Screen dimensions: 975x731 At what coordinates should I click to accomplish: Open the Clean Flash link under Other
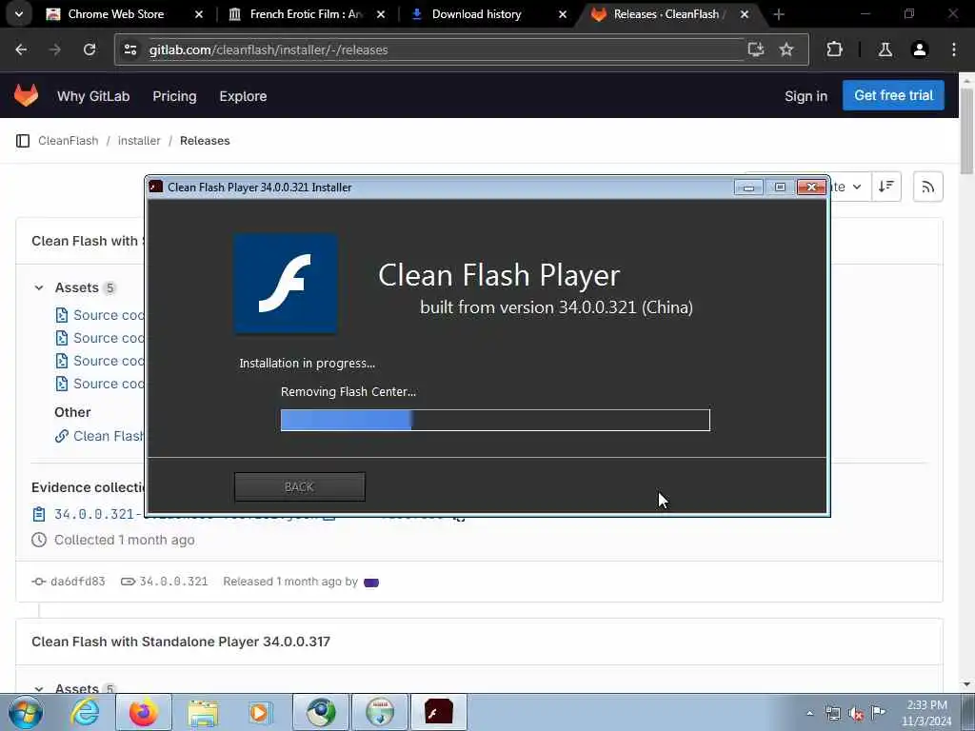coord(99,436)
